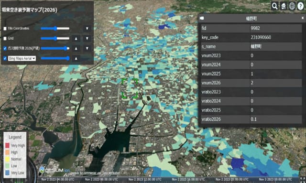Toggle fullscreen icon at bottom right corner
The image size is (306, 183).
pyautogui.click(x=303, y=180)
